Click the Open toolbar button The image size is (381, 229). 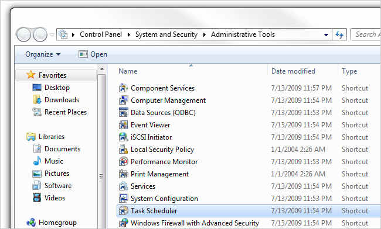[93, 54]
